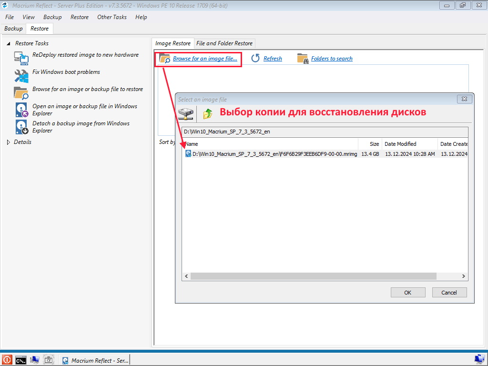Viewport: 488px width, 366px height.
Task: Sort by the Date Created column header
Action: pyautogui.click(x=453, y=144)
